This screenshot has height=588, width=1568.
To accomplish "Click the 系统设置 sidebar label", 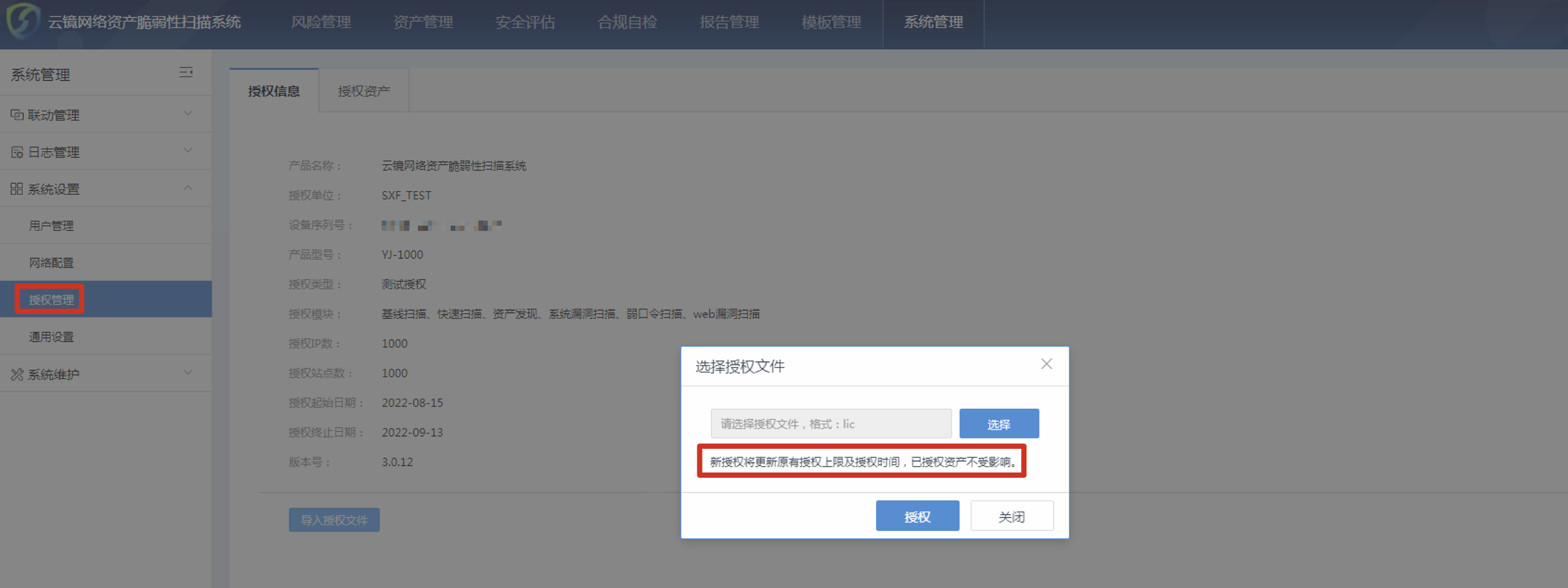I will click(x=54, y=189).
